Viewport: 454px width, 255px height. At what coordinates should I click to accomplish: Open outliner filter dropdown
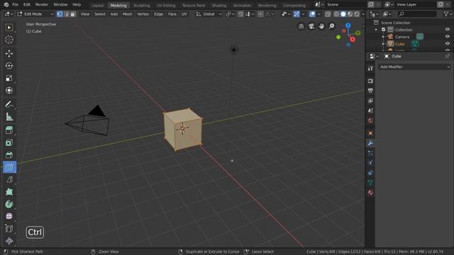[448, 14]
